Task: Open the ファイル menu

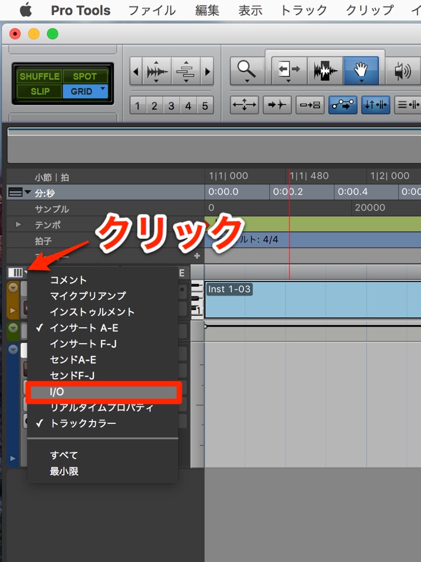Action: (x=152, y=11)
